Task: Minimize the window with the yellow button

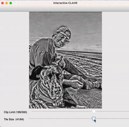Action: point(7,3)
